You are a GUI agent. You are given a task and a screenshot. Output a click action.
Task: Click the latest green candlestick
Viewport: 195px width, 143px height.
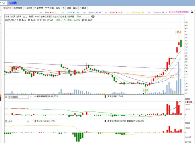pyautogui.click(x=181, y=43)
